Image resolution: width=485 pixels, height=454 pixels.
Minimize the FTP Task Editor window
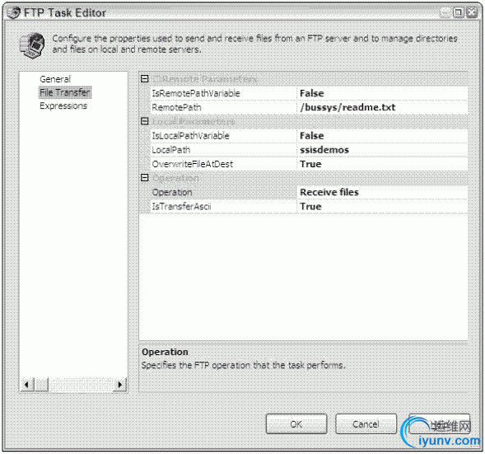445,12
